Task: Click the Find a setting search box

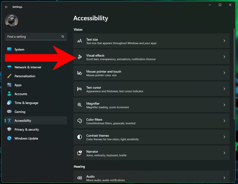Action: coord(36,37)
